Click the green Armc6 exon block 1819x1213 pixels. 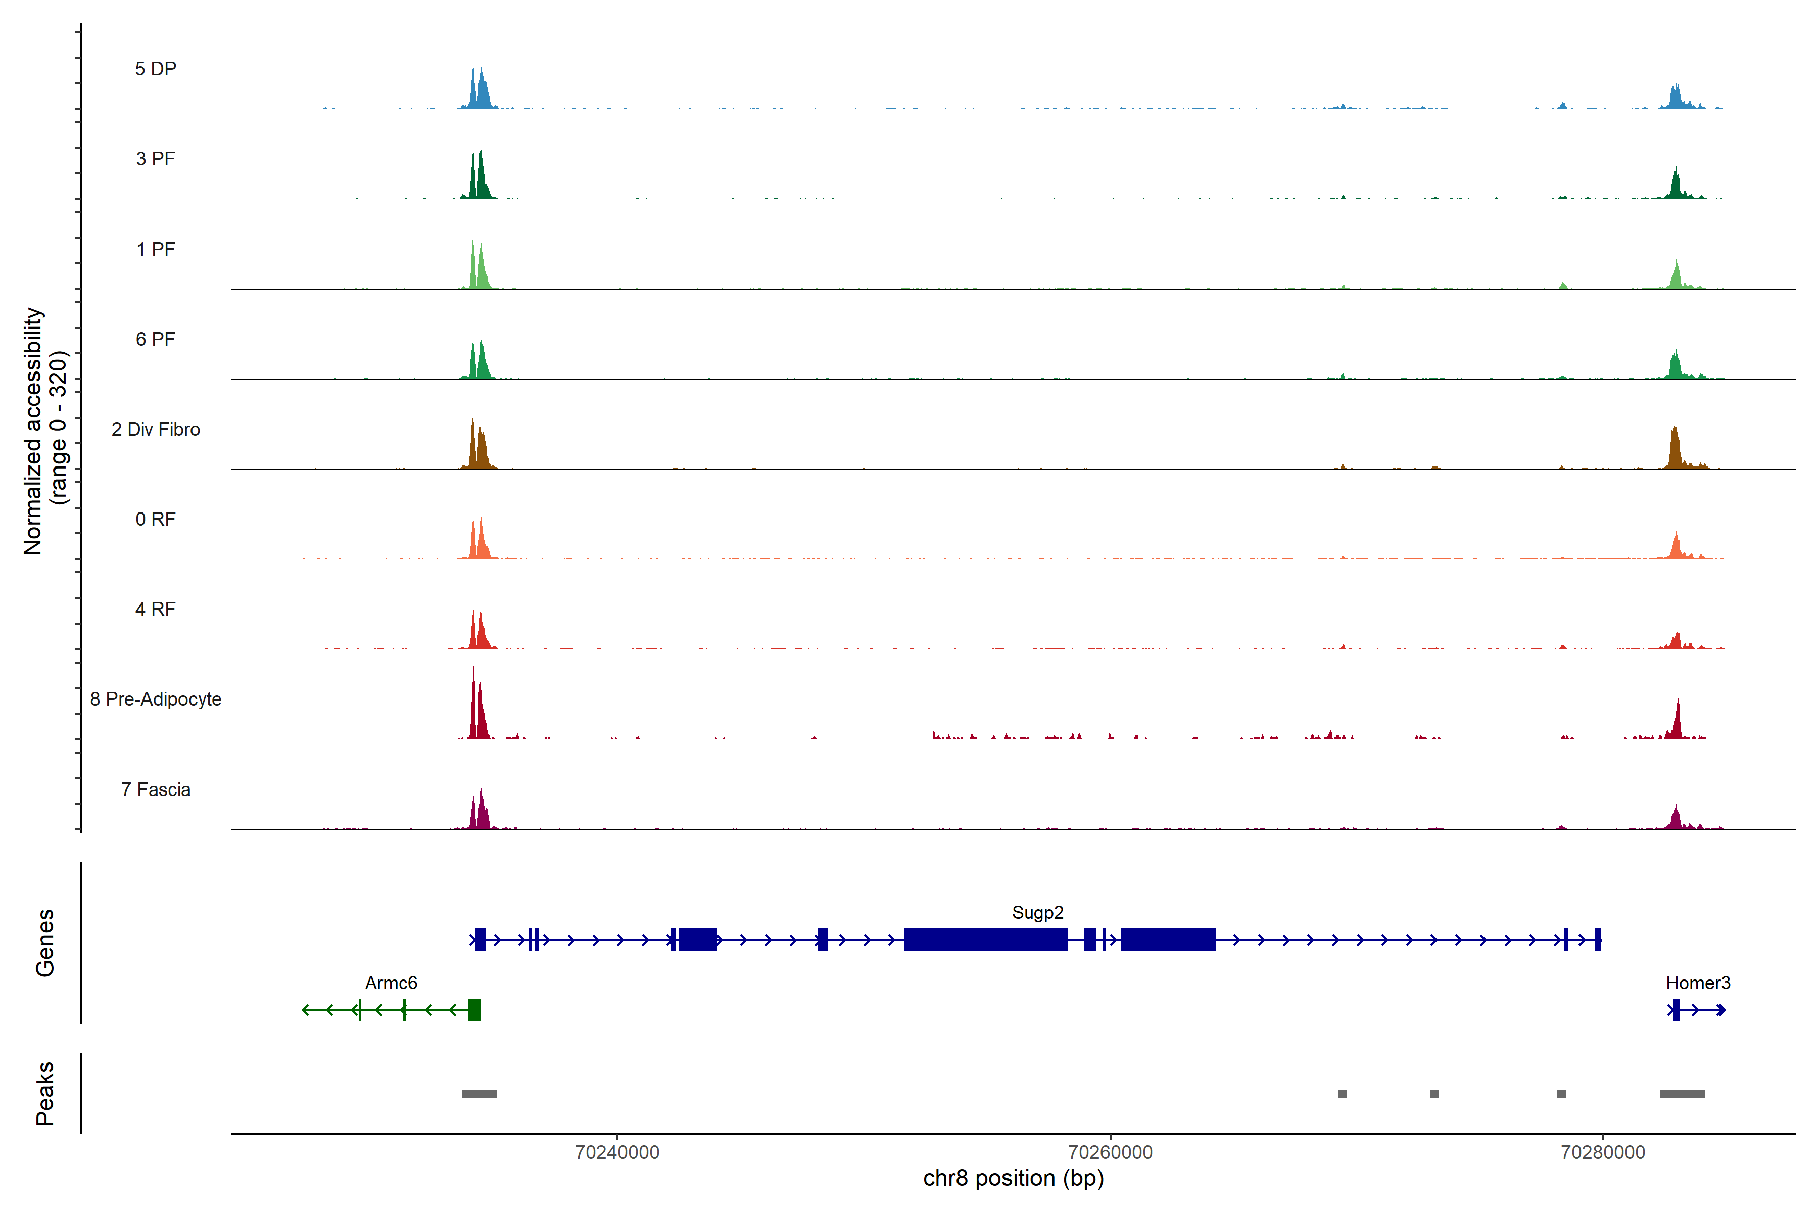(474, 1009)
